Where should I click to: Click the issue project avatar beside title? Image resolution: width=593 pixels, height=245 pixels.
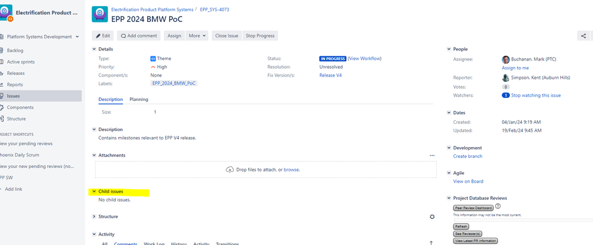100,14
